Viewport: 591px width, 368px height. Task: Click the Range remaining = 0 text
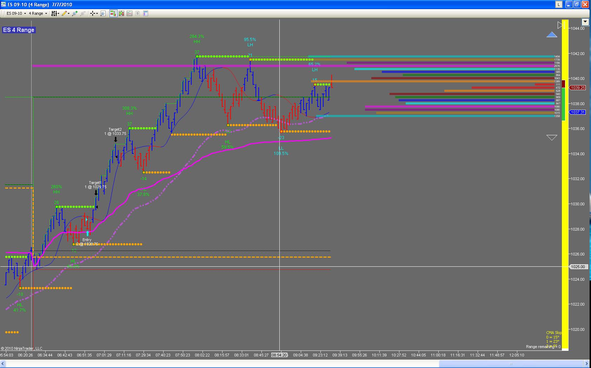coord(543,347)
